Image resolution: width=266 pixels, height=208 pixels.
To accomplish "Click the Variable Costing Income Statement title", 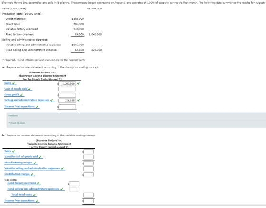I will pyautogui.click(x=49, y=144).
